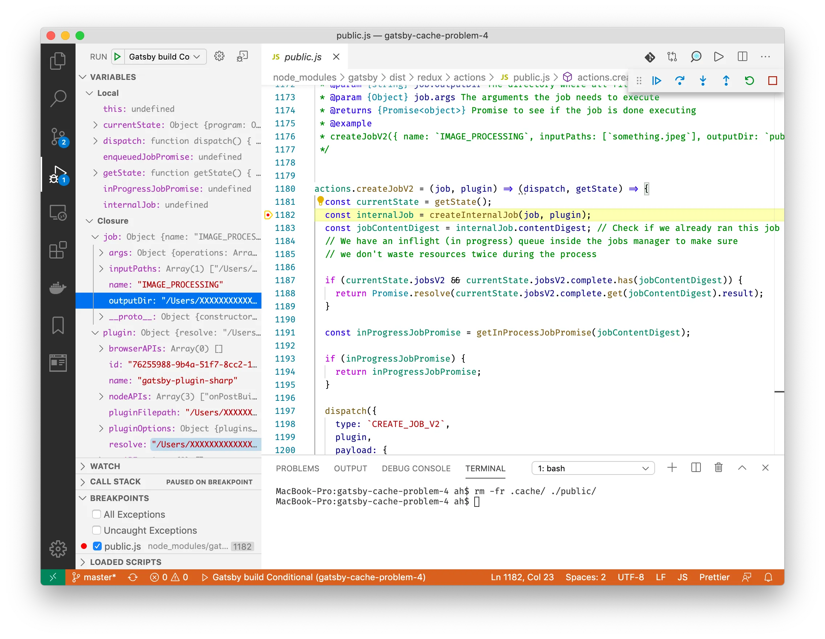Step into in debug toolbar

pyautogui.click(x=703, y=81)
